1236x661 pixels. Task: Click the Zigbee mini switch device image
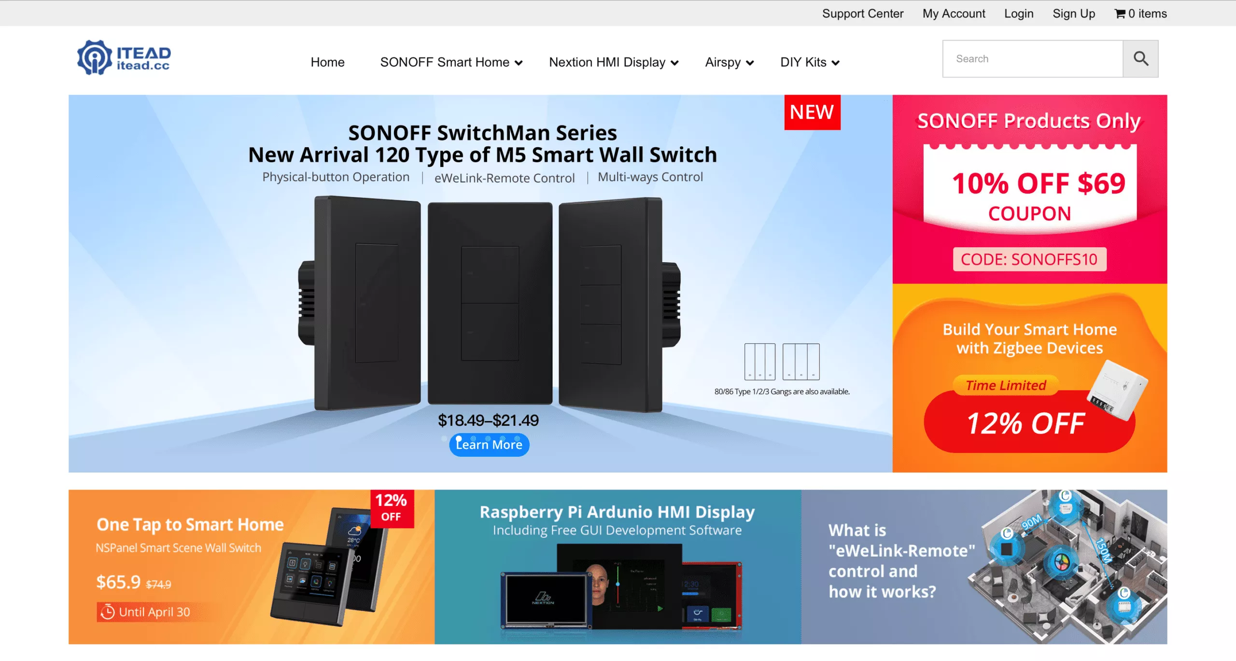[1116, 390]
